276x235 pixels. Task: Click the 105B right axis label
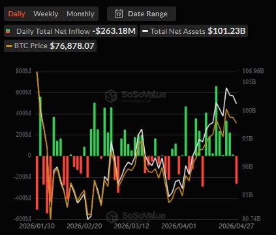pyautogui.click(x=249, y=82)
